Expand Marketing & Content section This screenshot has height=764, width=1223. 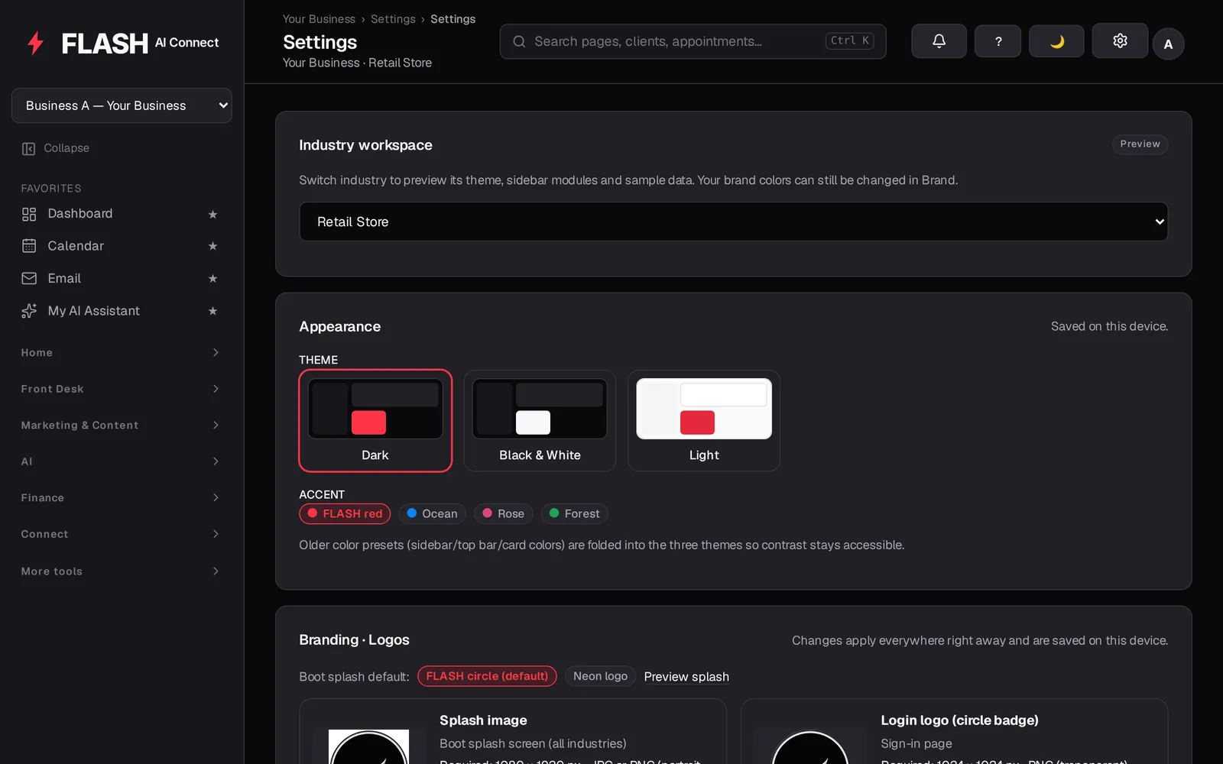pyautogui.click(x=121, y=426)
